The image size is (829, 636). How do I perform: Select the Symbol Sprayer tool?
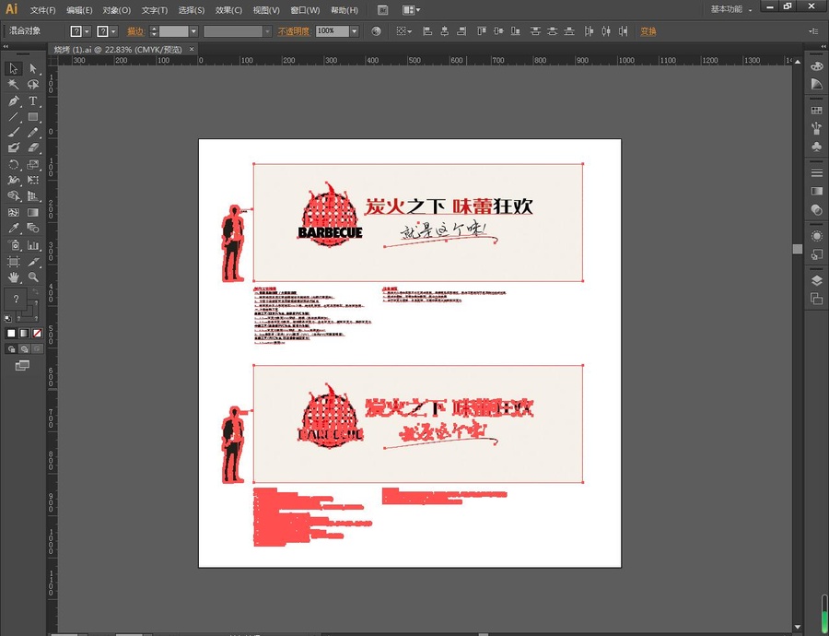13,245
